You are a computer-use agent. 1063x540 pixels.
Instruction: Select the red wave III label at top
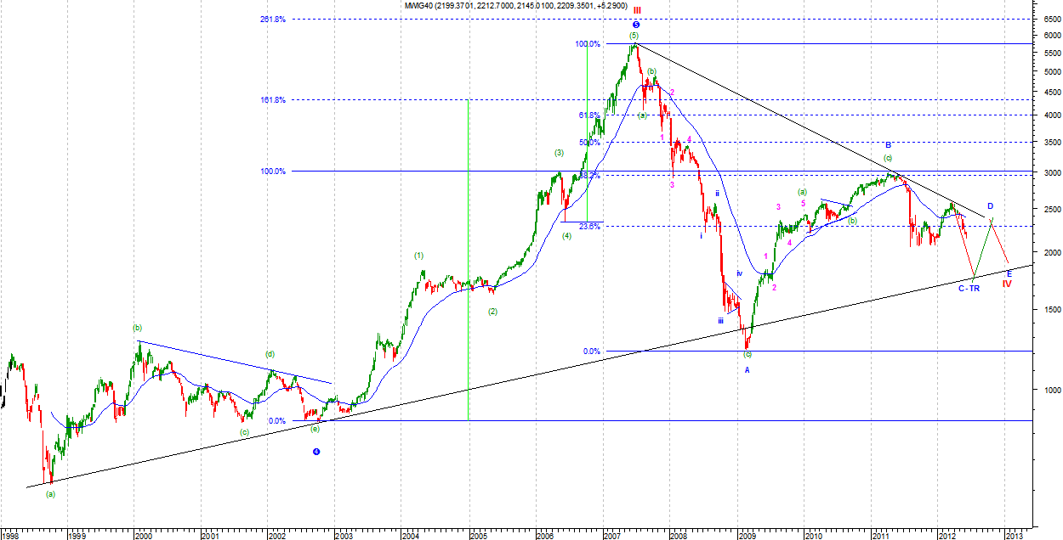[635, 11]
